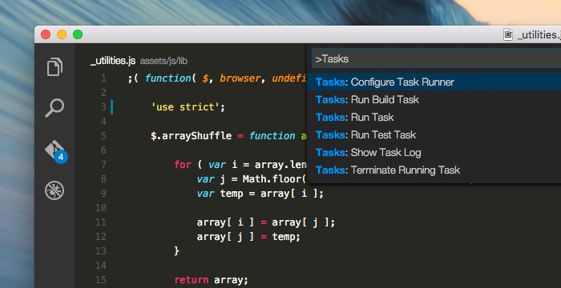Screen dimensions: 561x288
Task: Select Tasks: Configure Task Runner
Action: click(434, 82)
